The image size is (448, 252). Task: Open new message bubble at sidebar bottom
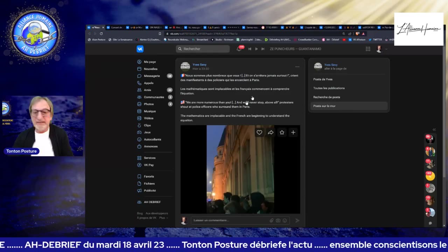tap(430, 223)
